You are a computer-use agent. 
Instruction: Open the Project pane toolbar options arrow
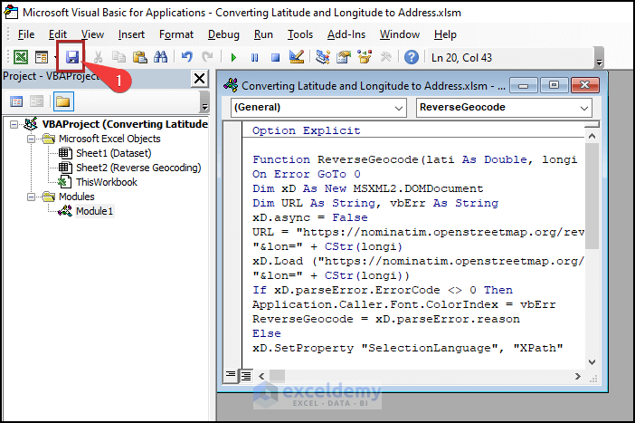205,101
